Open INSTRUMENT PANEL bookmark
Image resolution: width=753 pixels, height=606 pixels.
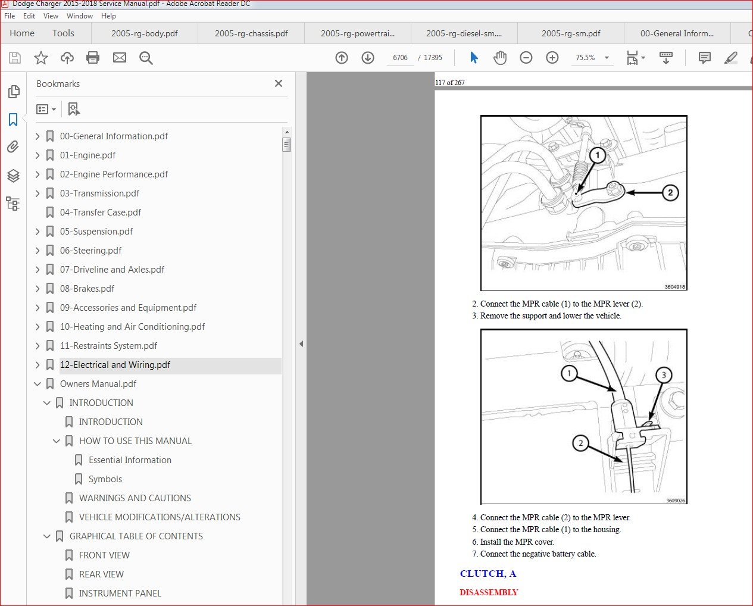pos(120,593)
